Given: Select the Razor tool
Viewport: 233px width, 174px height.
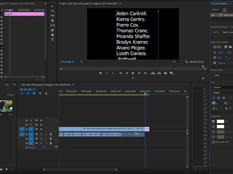Looking at the screenshot, I should click(x=52, y=21).
